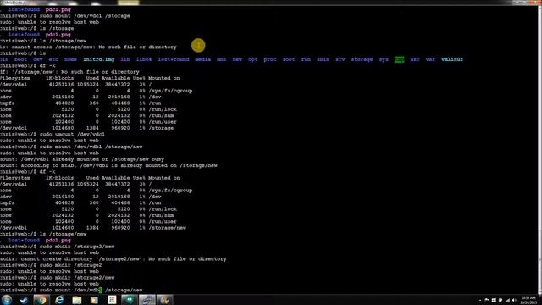Click 'df: /storage/new: No such file' error line
Viewport: 542px width, 305px height.
tap(69, 72)
